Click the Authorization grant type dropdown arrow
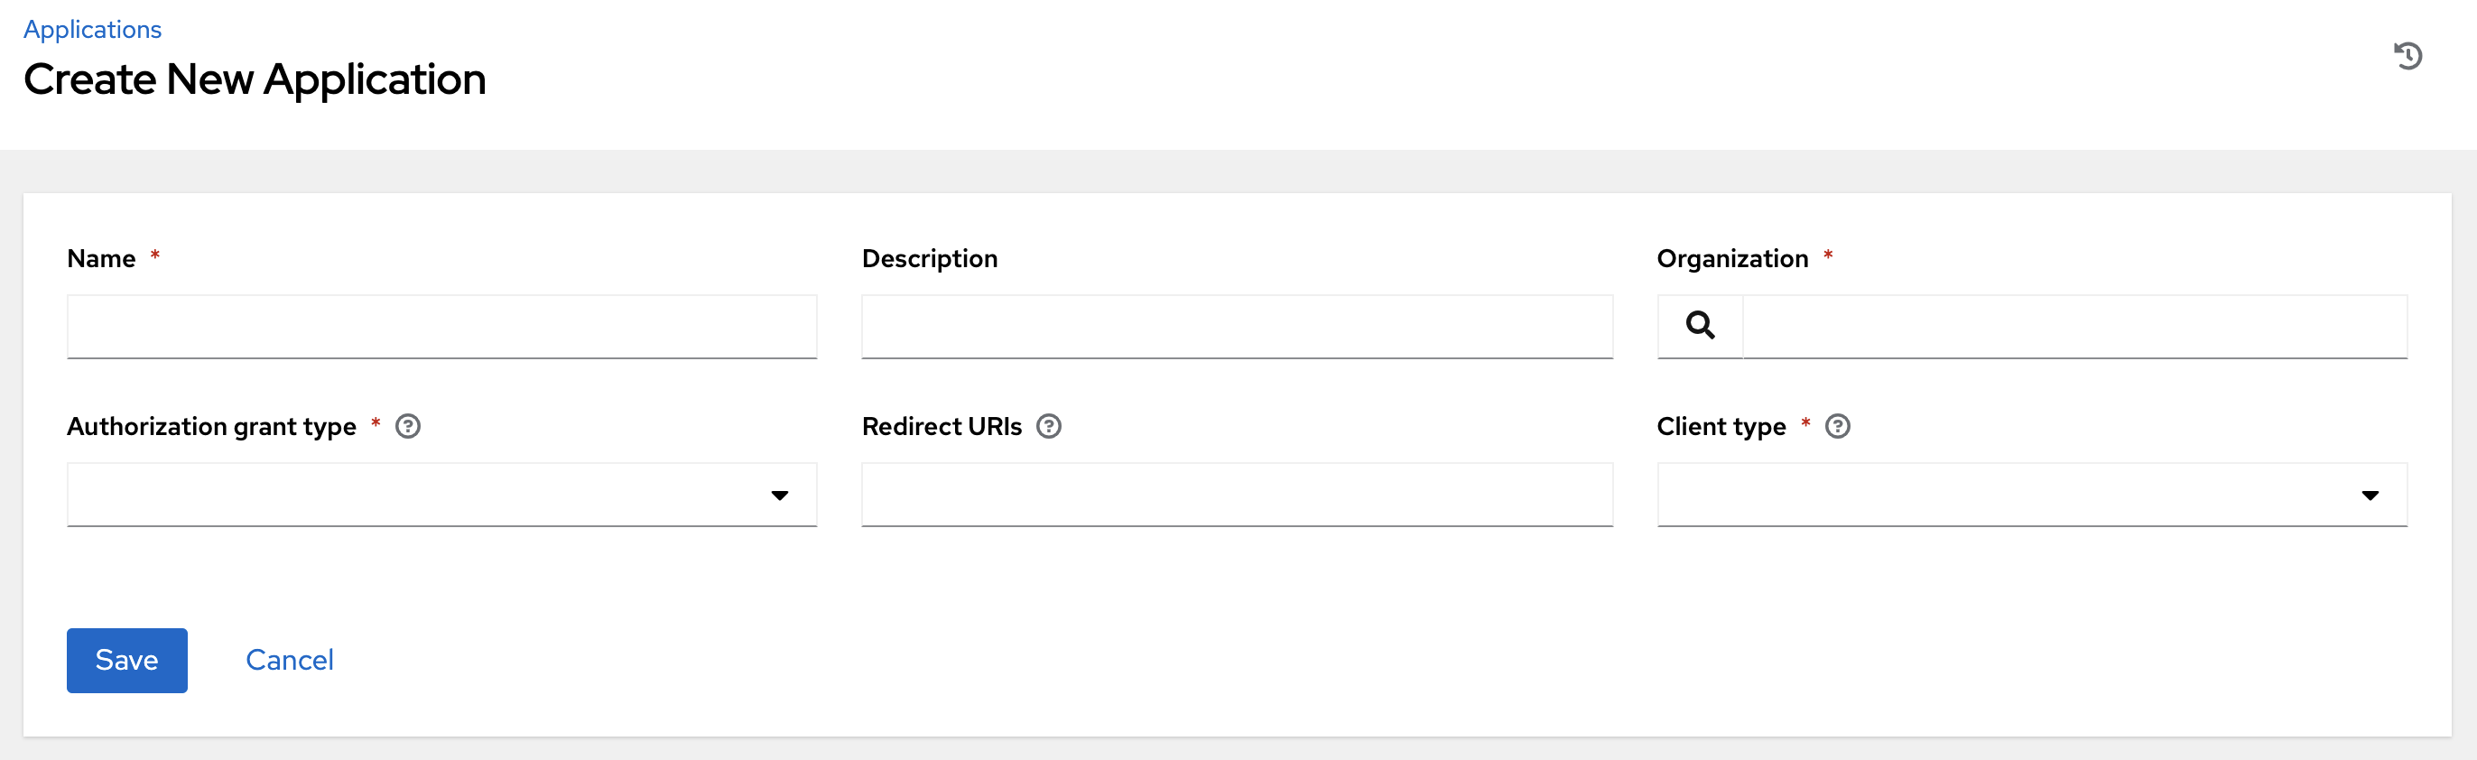The height and width of the screenshot is (760, 2477). coord(780,495)
